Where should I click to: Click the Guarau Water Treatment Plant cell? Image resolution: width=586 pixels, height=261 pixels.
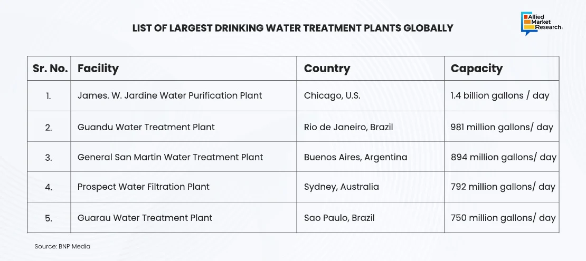coord(145,218)
